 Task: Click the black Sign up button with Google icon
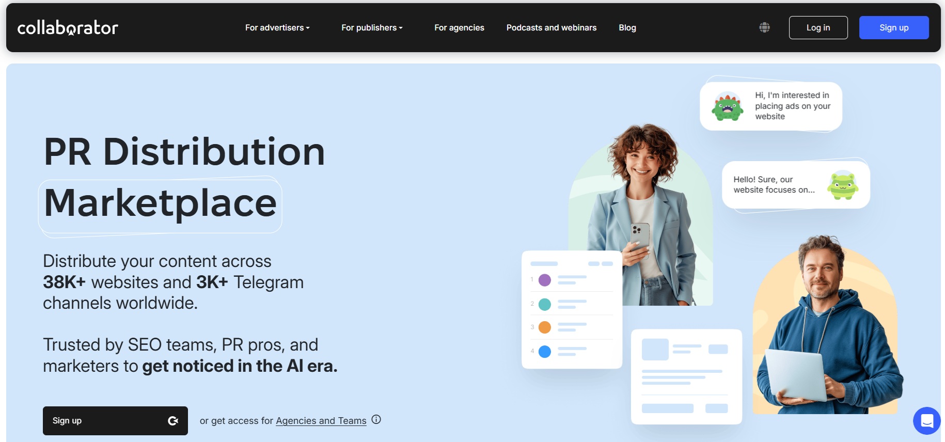(x=115, y=421)
